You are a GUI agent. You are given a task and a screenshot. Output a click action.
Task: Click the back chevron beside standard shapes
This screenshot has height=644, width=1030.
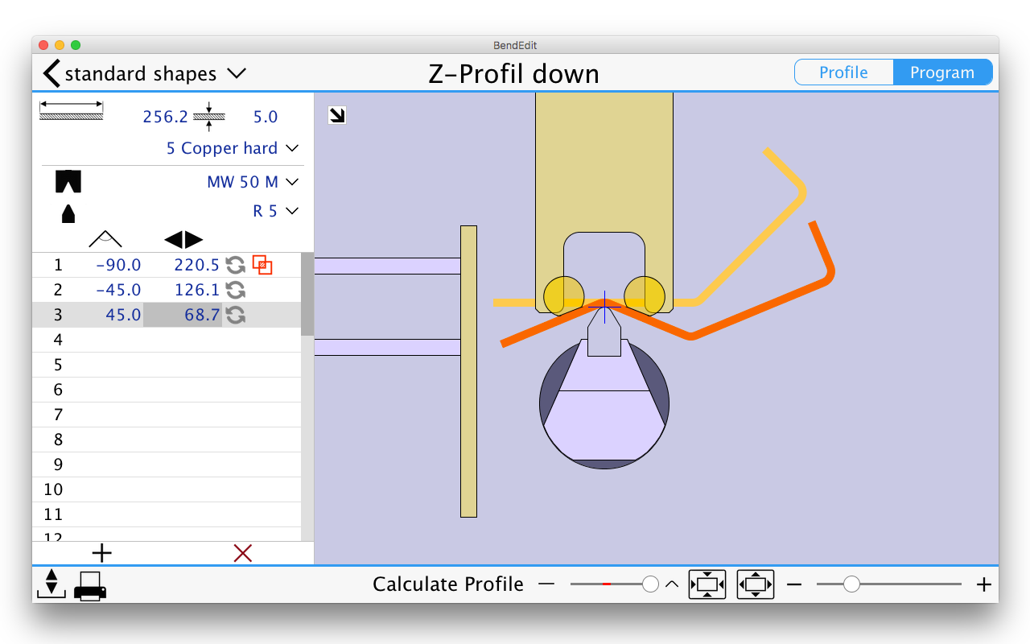pyautogui.click(x=51, y=73)
